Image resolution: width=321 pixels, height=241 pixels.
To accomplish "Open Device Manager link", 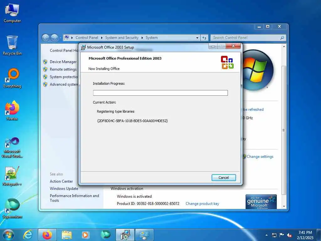I will (63, 62).
